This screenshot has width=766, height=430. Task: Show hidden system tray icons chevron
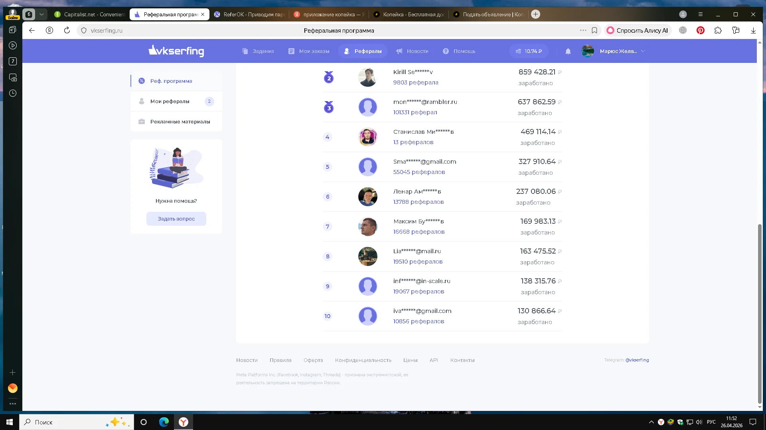point(651,422)
